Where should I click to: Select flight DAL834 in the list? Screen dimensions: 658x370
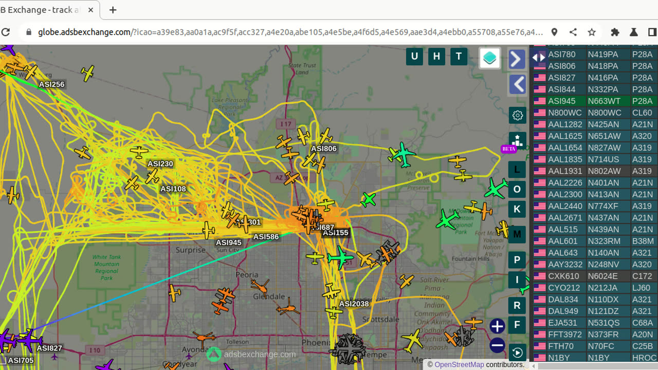click(x=596, y=300)
